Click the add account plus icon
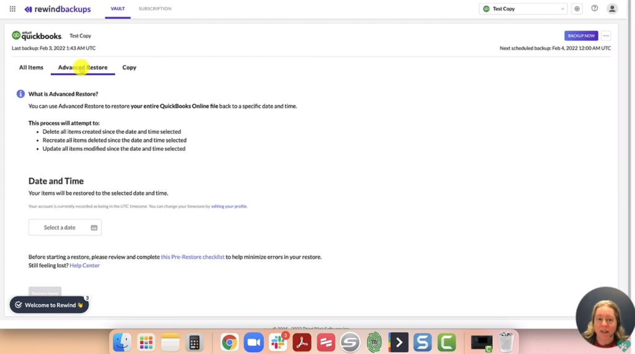 (x=577, y=9)
